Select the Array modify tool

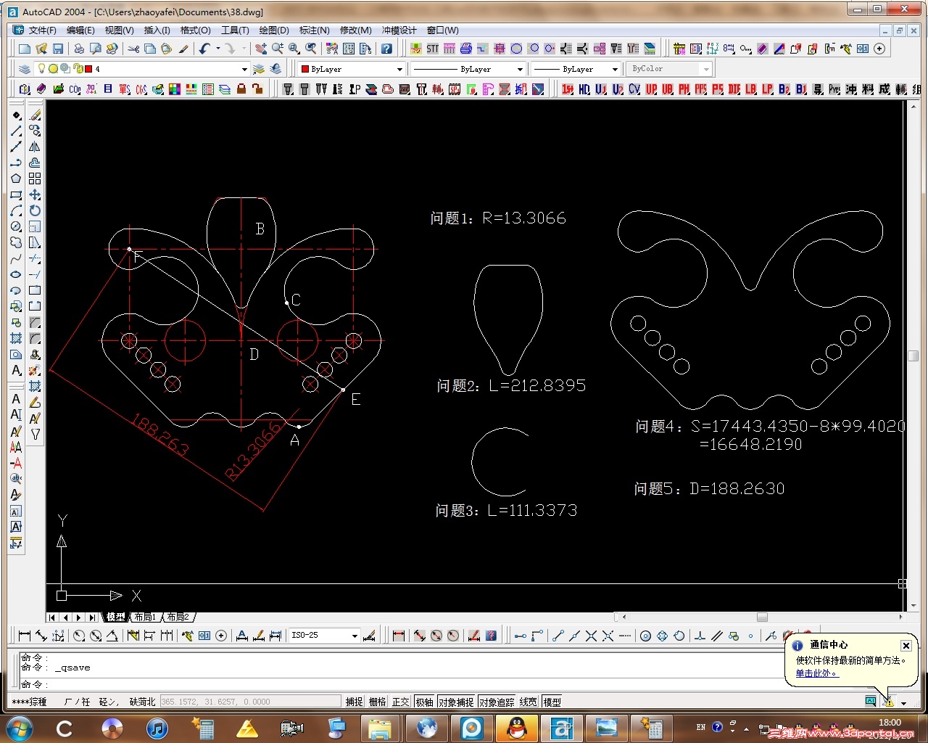(35, 178)
